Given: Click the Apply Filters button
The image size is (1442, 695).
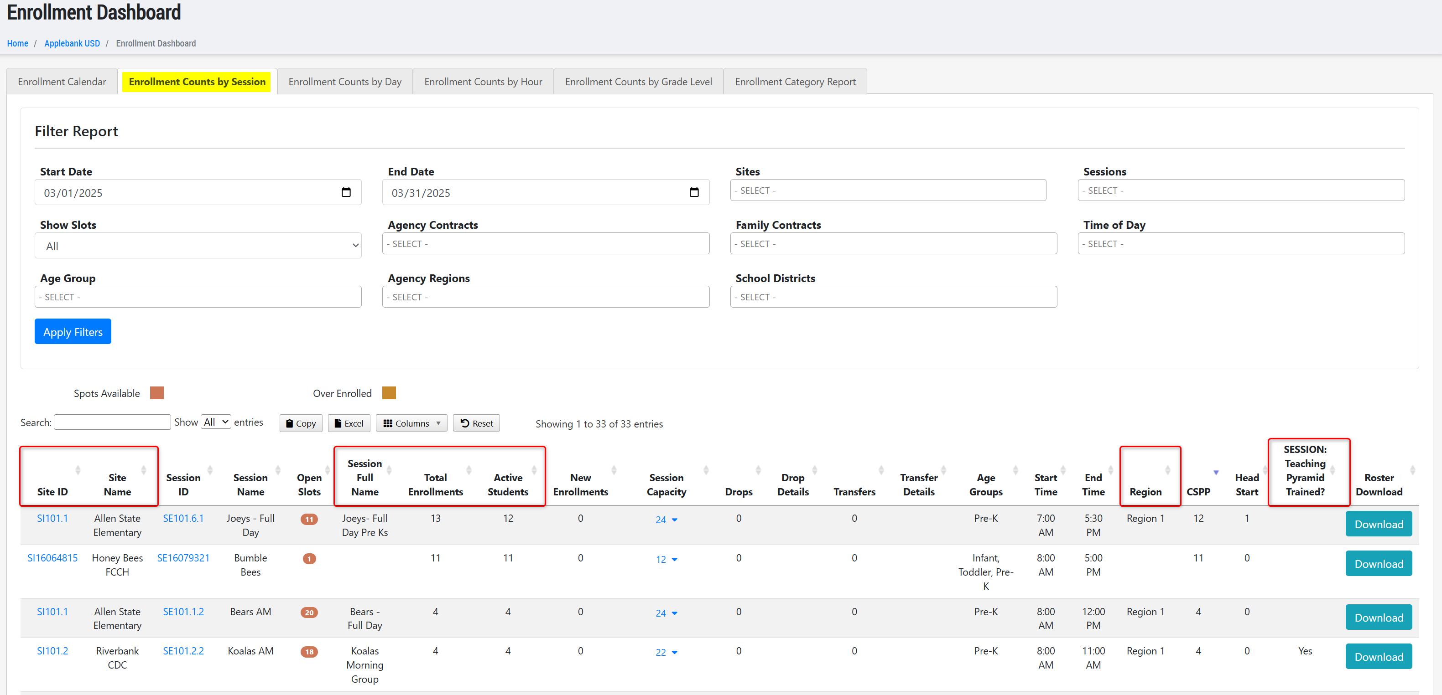Looking at the screenshot, I should [73, 332].
